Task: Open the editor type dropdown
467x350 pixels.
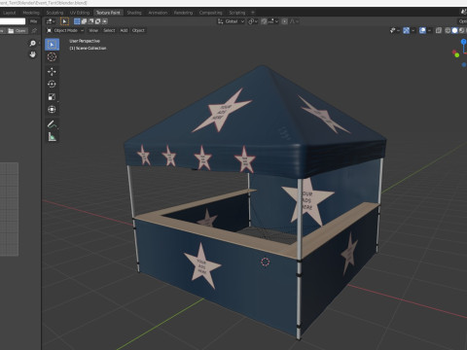Action: (x=51, y=21)
